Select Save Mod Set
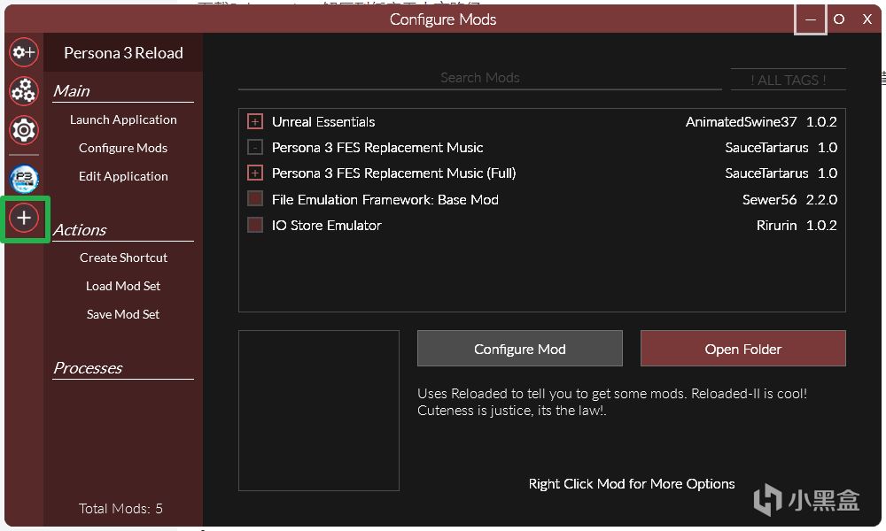The height and width of the screenshot is (531, 886). [123, 314]
